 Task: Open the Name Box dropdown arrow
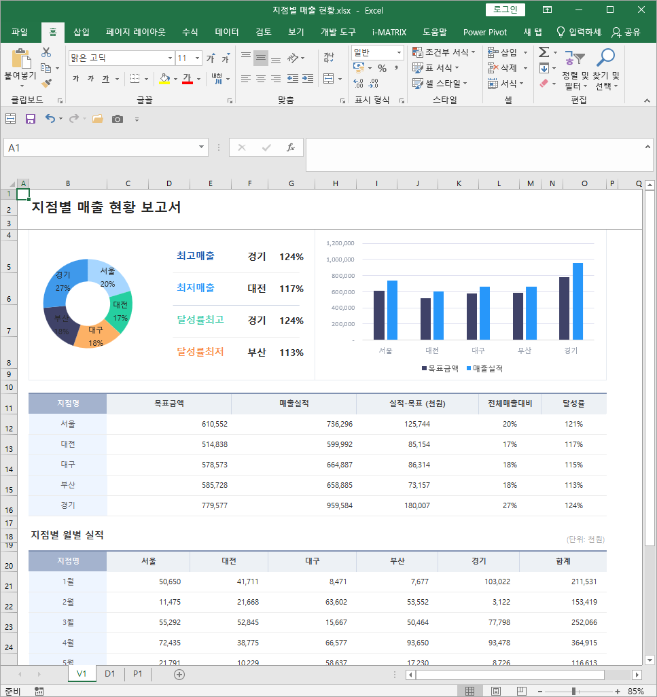[x=202, y=147]
